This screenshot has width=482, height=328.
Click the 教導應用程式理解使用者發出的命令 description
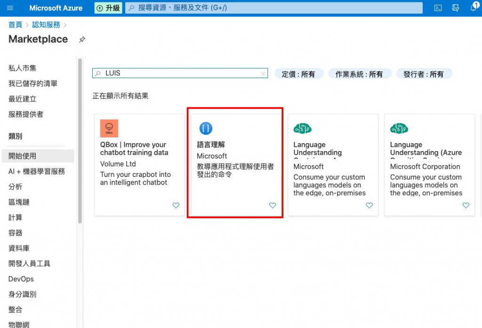pyautogui.click(x=235, y=170)
